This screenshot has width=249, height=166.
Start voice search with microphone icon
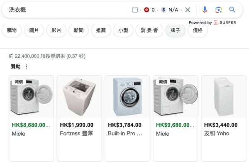point(205,10)
